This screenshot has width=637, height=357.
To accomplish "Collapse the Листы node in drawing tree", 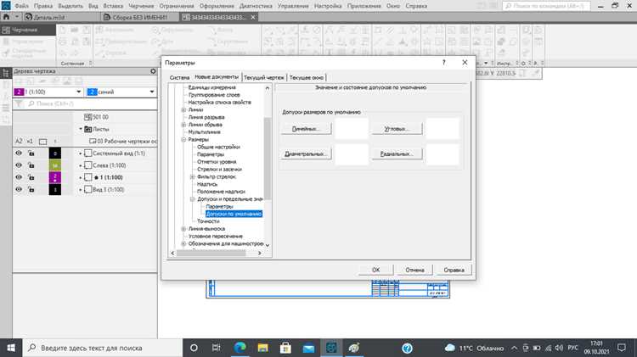I will 81,129.
